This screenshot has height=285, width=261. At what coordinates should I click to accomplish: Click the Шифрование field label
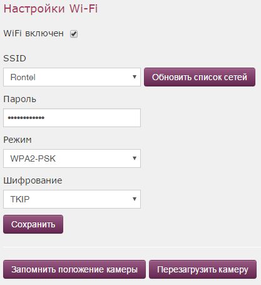33,180
